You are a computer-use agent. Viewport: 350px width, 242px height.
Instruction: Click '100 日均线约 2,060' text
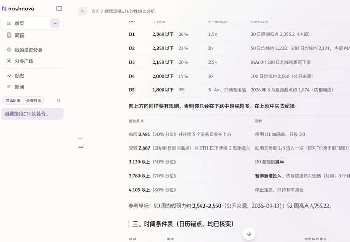click(x=270, y=76)
